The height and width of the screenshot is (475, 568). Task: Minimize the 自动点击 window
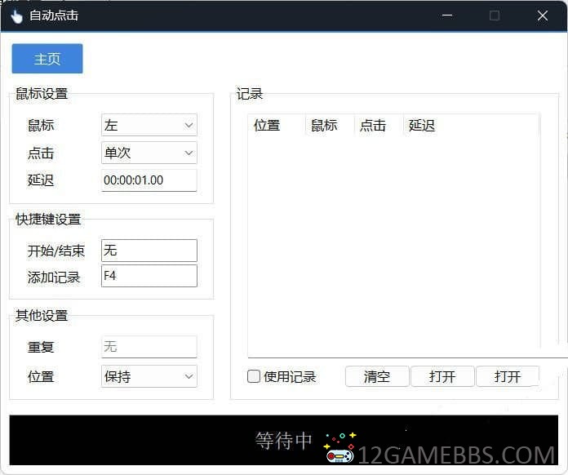(446, 16)
